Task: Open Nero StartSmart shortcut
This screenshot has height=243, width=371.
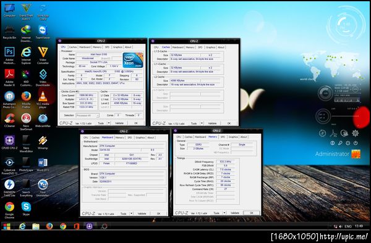Action: click(x=26, y=121)
